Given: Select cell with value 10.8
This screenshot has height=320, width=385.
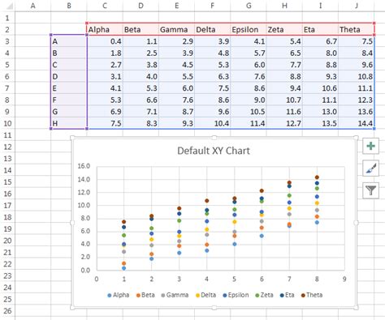Looking at the screenshot, I should [357, 76].
